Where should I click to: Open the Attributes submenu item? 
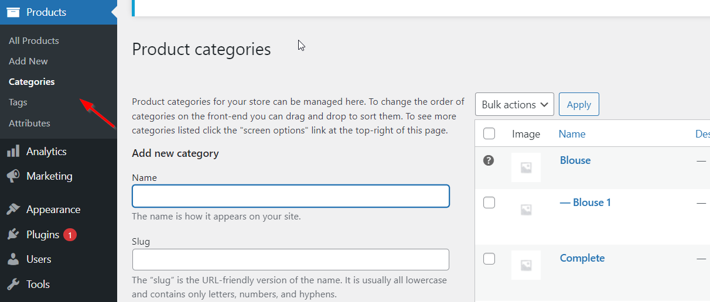click(x=29, y=123)
